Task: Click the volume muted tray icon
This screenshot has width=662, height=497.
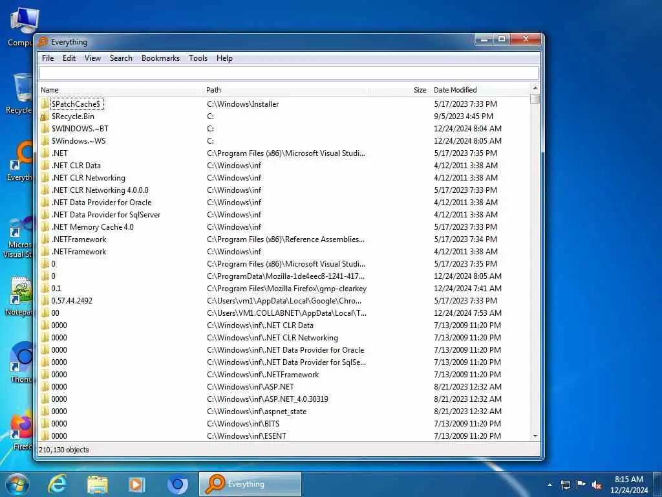Action: click(597, 485)
